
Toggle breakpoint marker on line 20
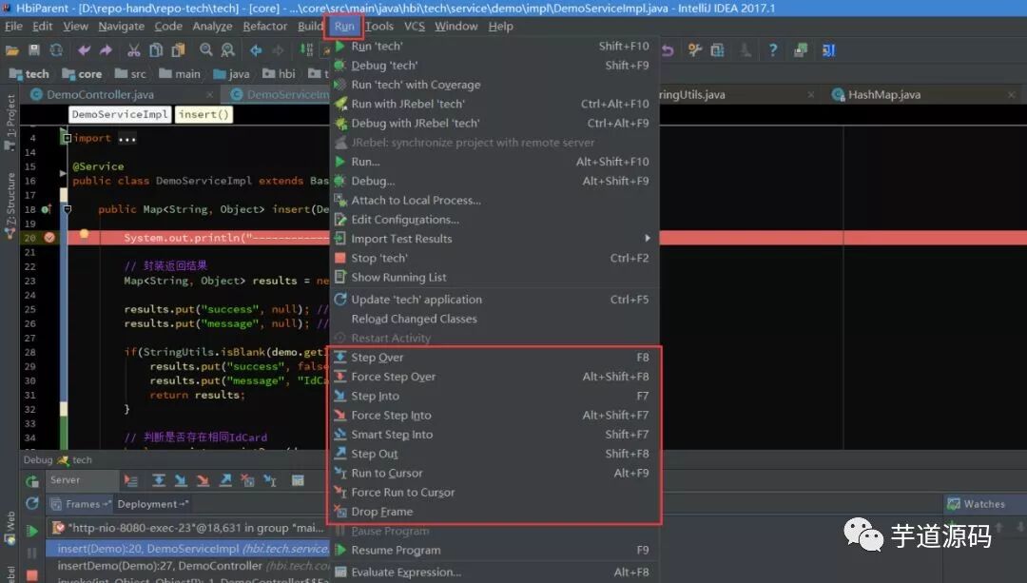[x=49, y=238]
